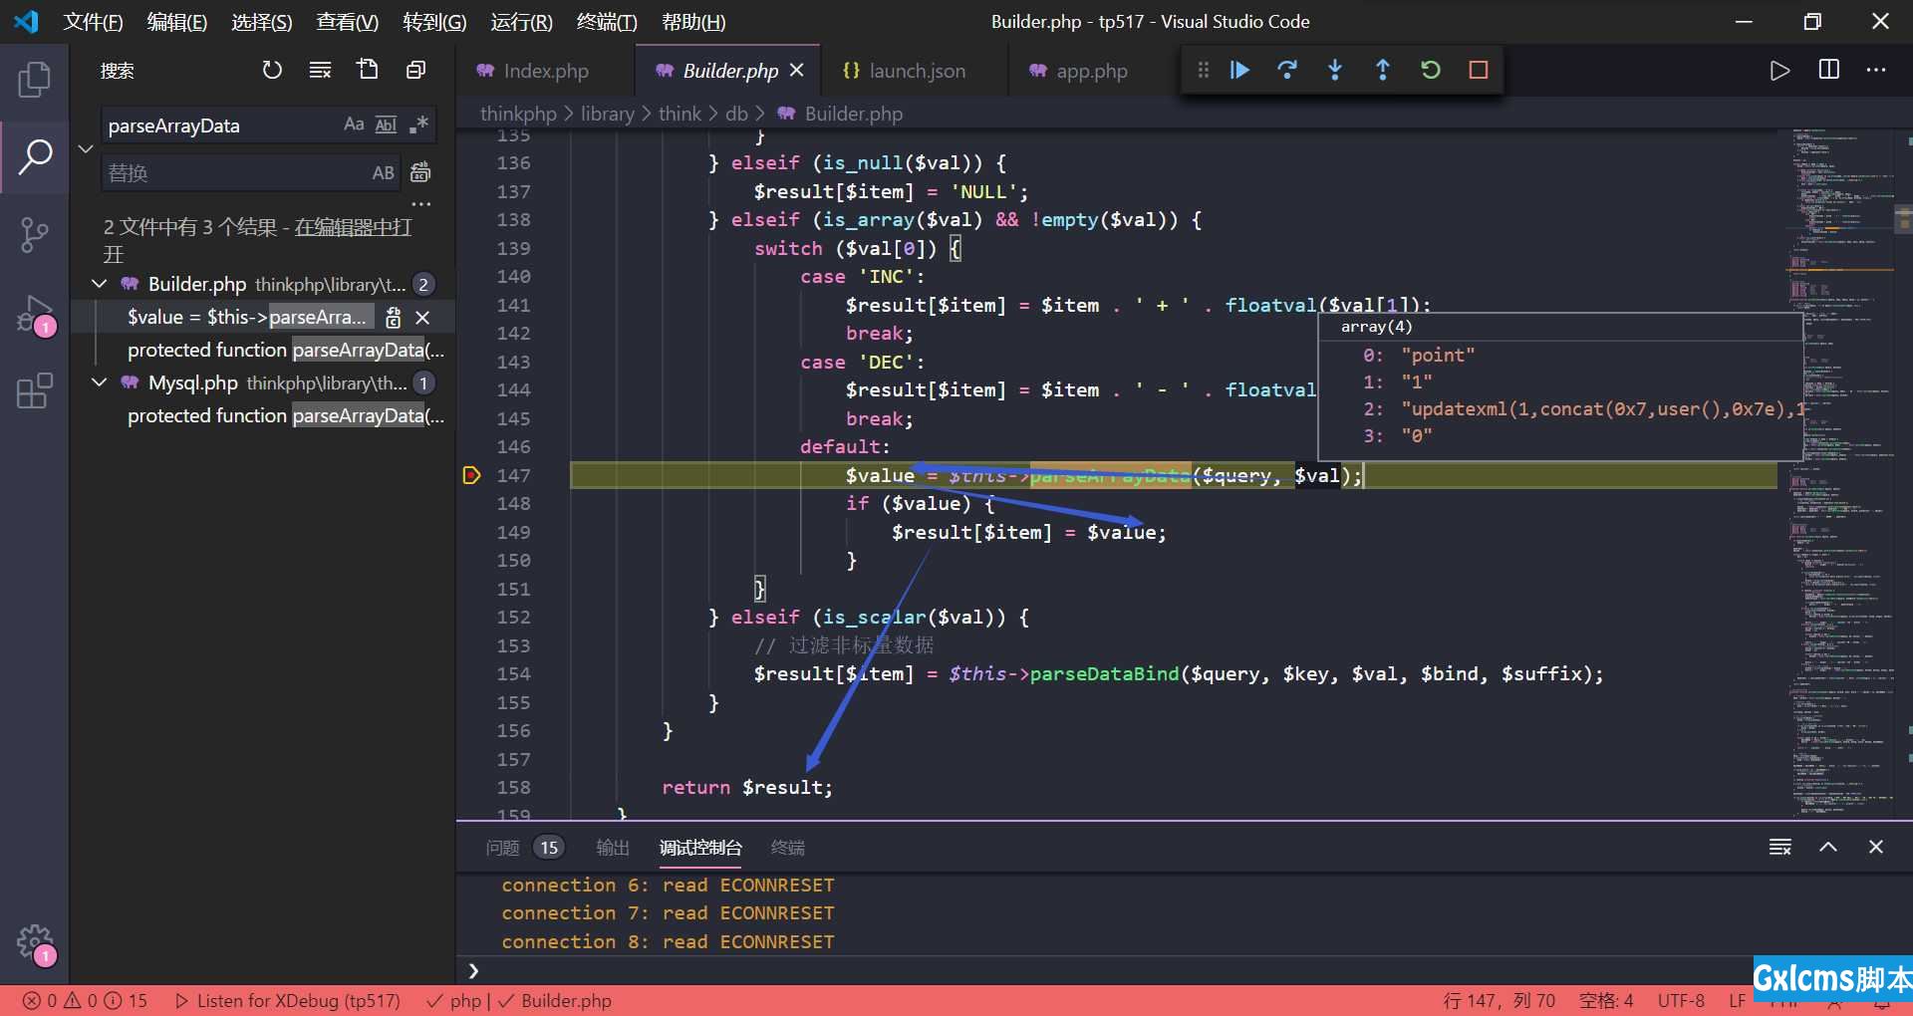
Task: Clear search results list
Action: (320, 70)
